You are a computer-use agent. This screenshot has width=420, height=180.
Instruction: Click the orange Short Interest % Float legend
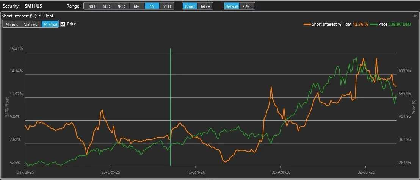pos(336,24)
